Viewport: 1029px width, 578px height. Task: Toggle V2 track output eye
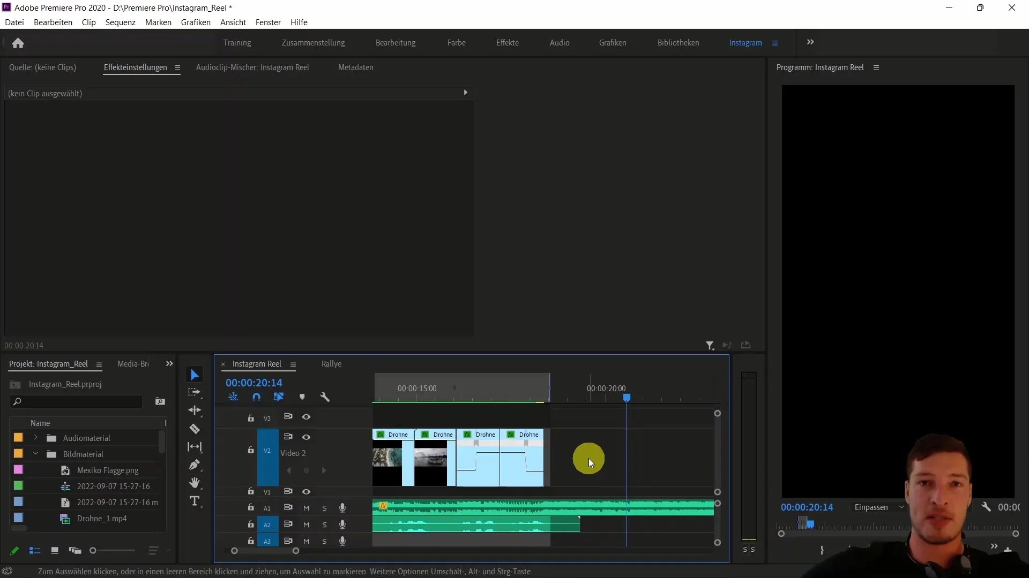306,437
